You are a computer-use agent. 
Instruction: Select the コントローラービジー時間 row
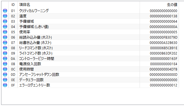coord(90,58)
